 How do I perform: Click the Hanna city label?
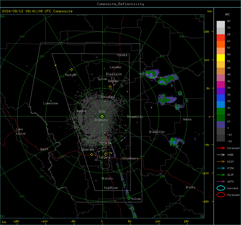(187, 119)
